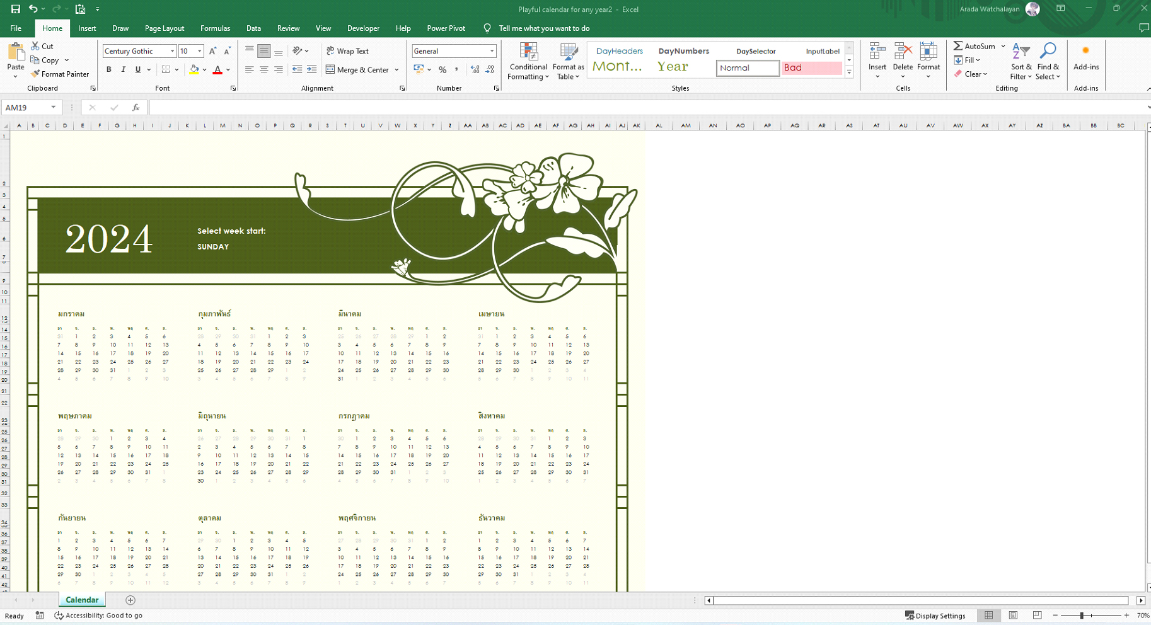Increase decimal places
The width and height of the screenshot is (1151, 625).
475,69
